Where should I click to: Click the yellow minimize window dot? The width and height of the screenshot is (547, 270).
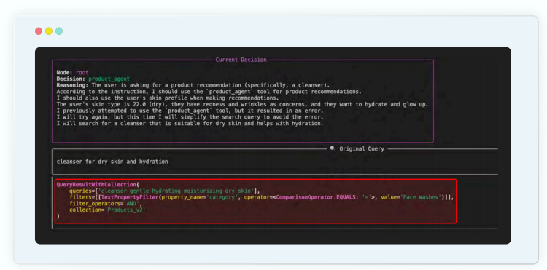click(49, 31)
